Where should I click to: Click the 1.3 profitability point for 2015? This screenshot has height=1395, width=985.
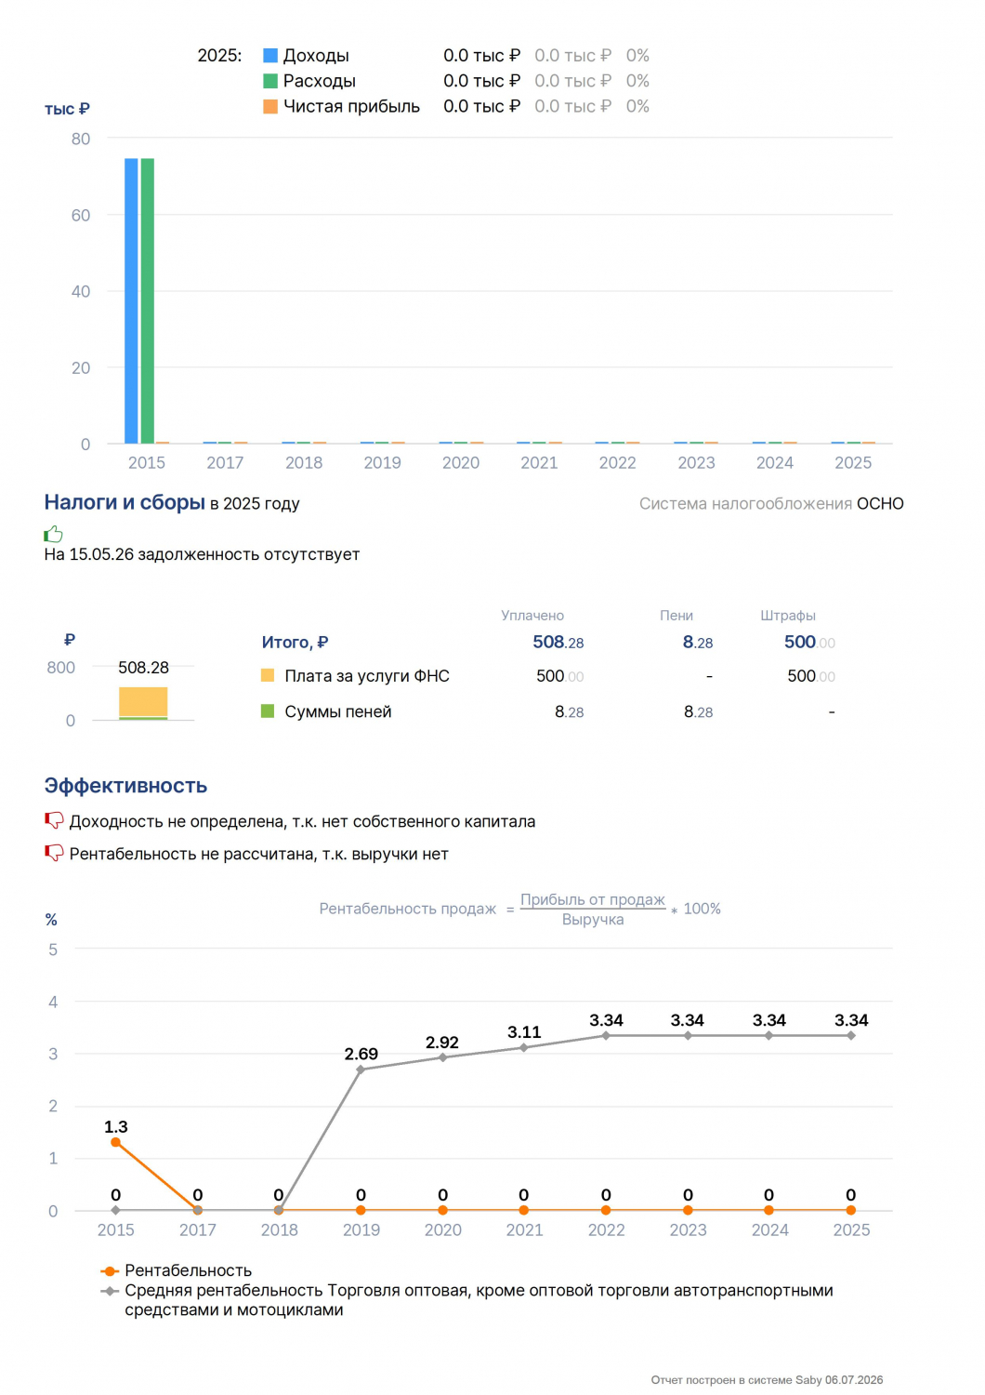click(115, 1142)
